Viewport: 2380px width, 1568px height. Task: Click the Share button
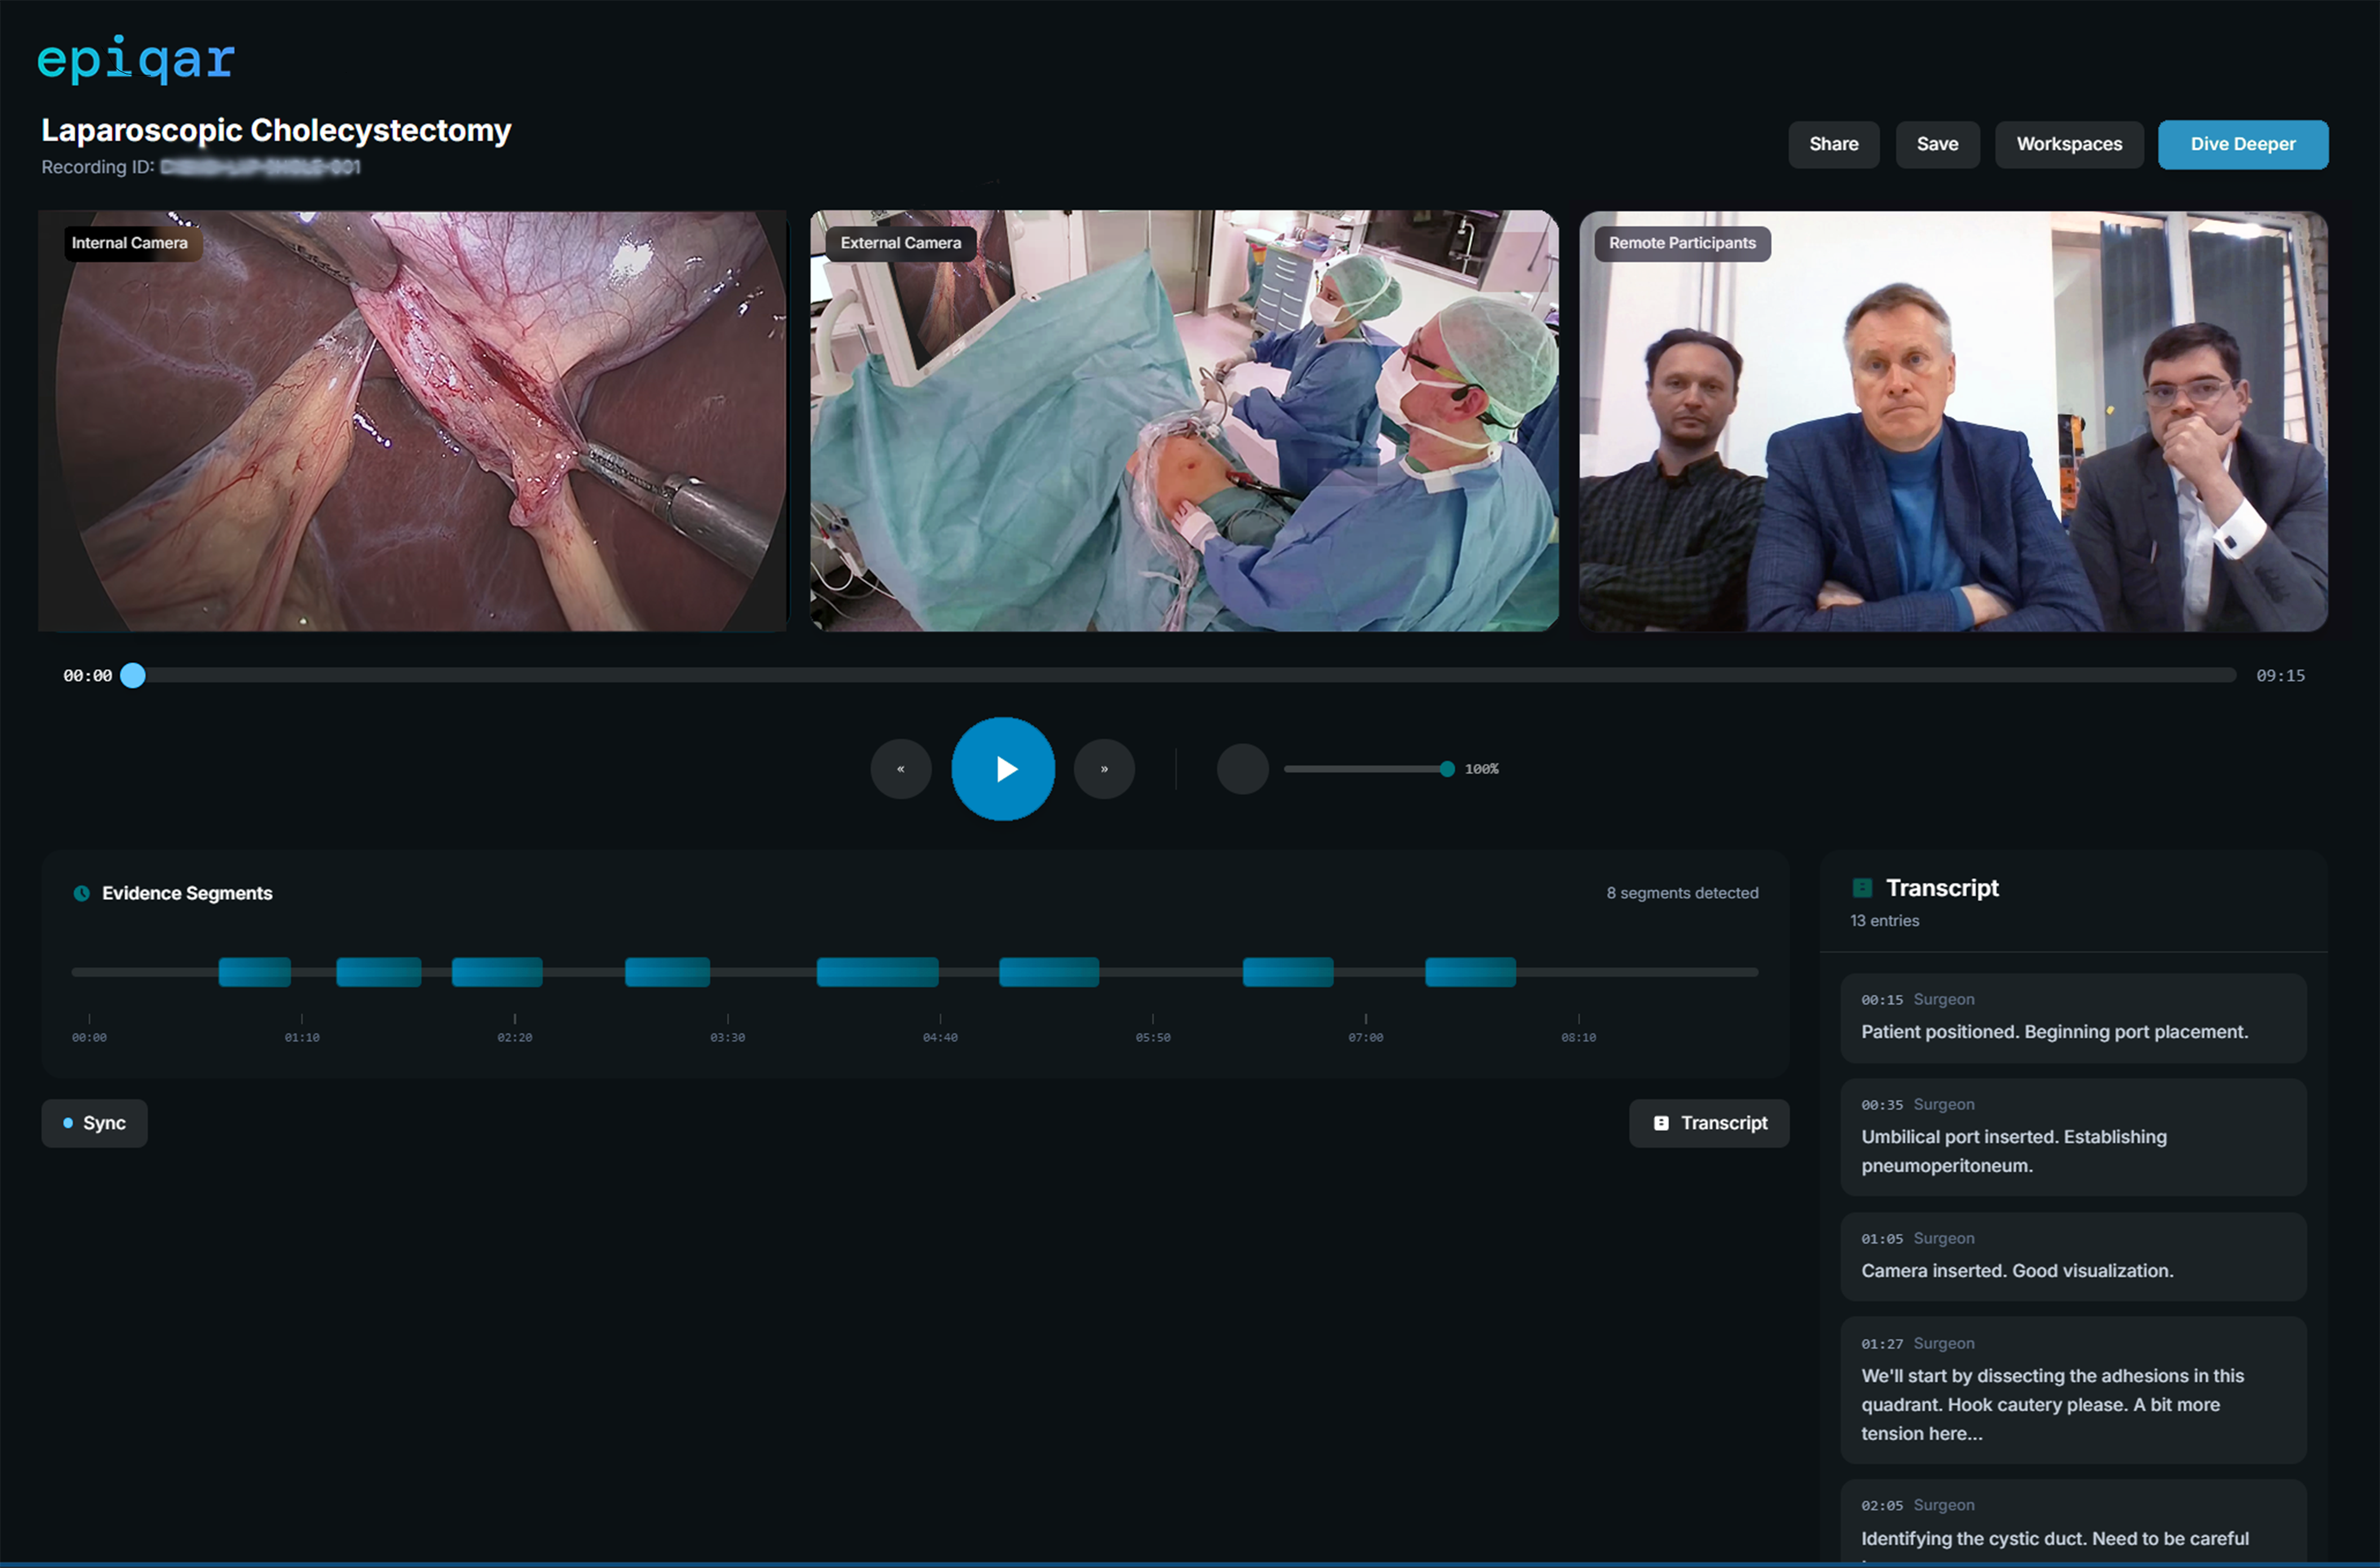tap(1833, 144)
